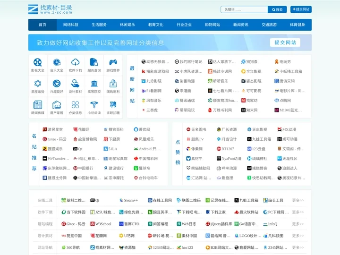Open the 新闻资讯 menu item
The height and width of the screenshot is (255, 340).
[x=241, y=25]
